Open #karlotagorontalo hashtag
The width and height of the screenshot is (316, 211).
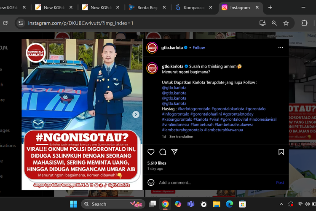click(x=194, y=109)
